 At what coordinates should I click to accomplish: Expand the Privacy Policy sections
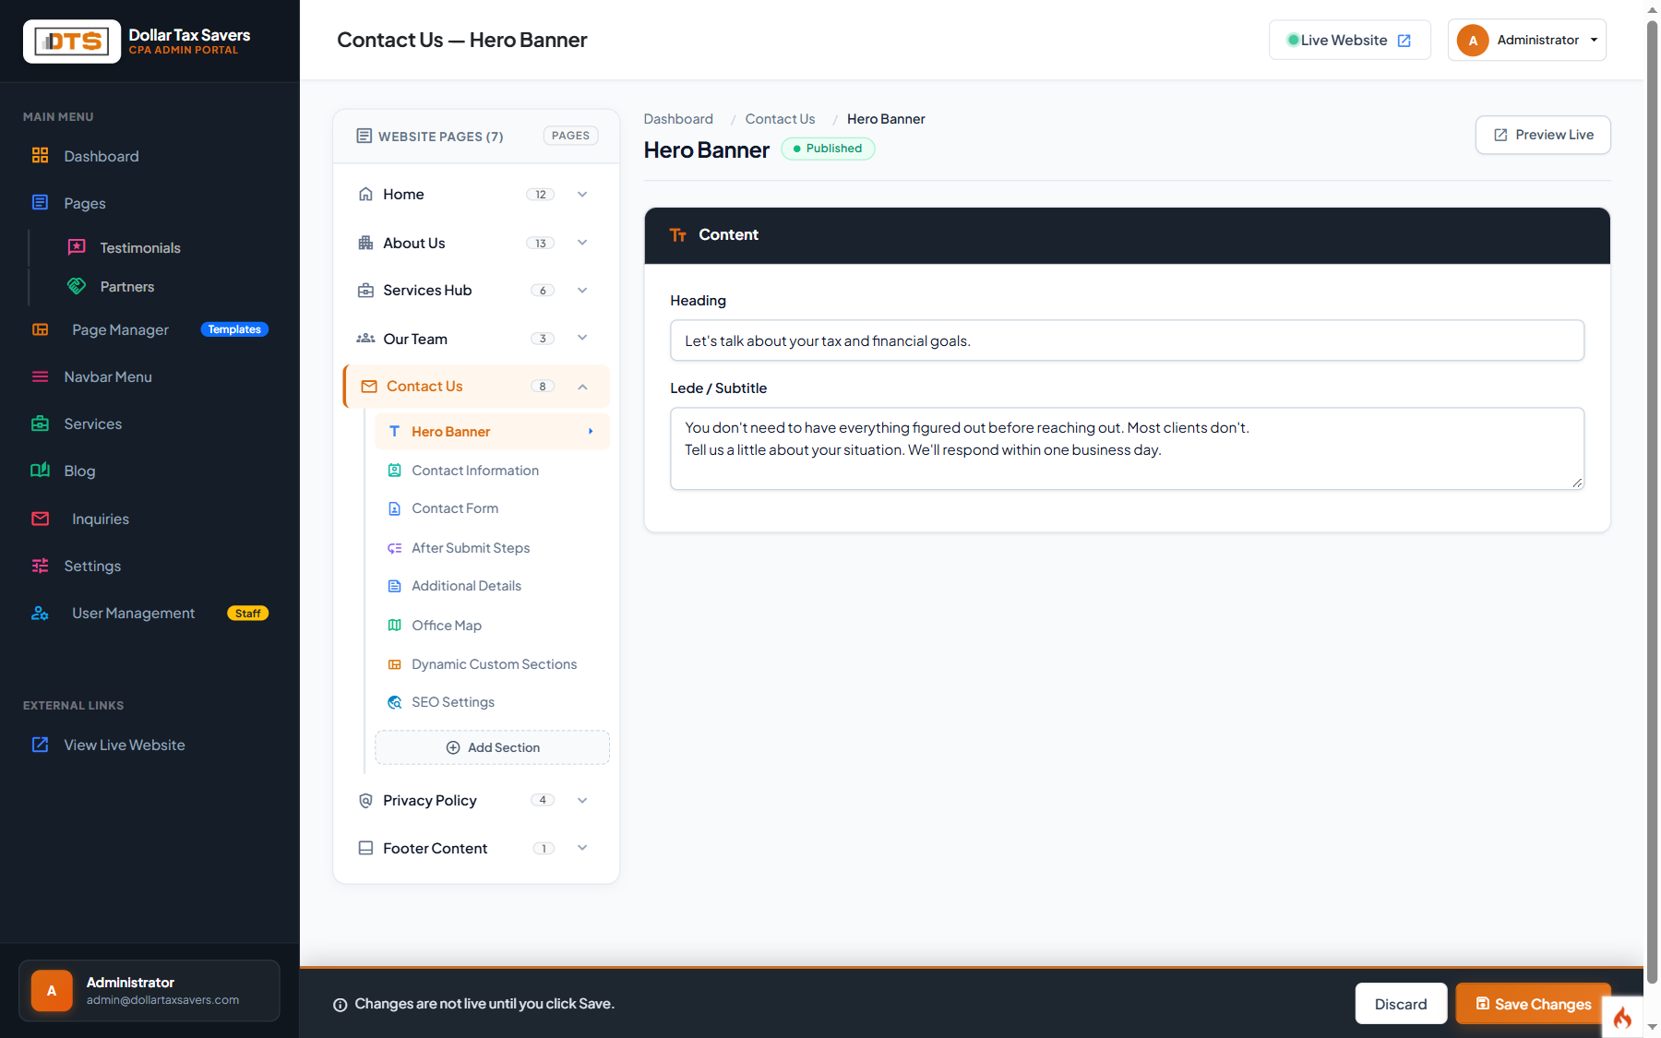(x=582, y=800)
